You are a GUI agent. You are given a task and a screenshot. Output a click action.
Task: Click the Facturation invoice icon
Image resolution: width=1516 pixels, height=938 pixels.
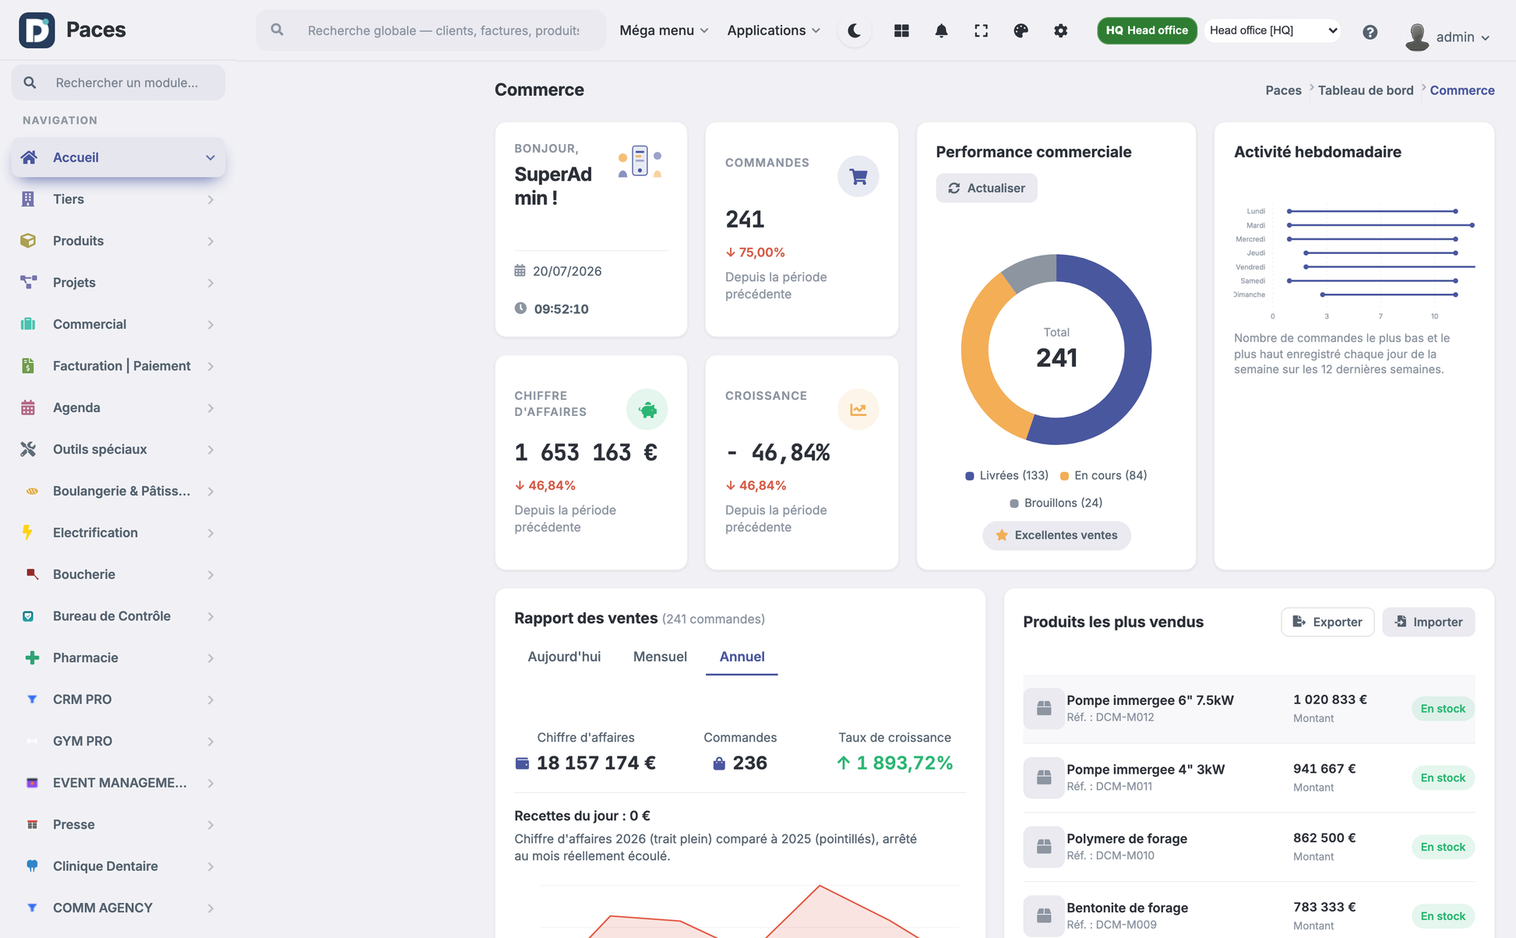coord(28,365)
